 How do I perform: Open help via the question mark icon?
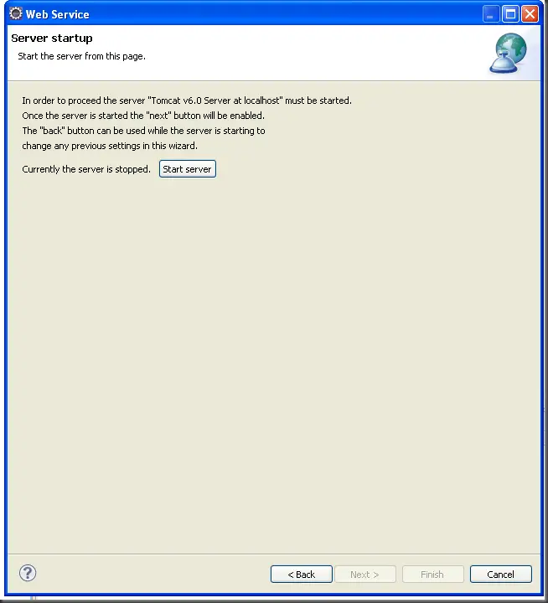[x=28, y=573]
